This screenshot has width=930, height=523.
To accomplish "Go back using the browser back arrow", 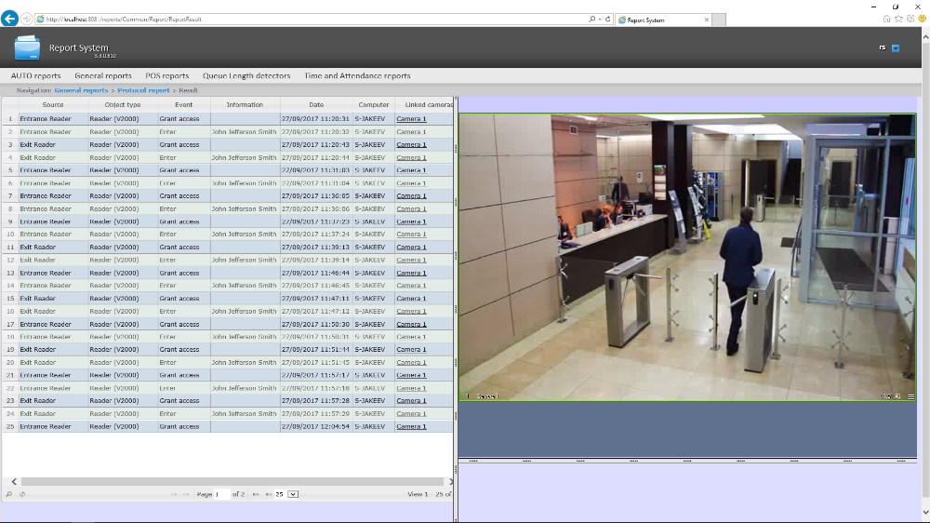I will (x=10, y=19).
